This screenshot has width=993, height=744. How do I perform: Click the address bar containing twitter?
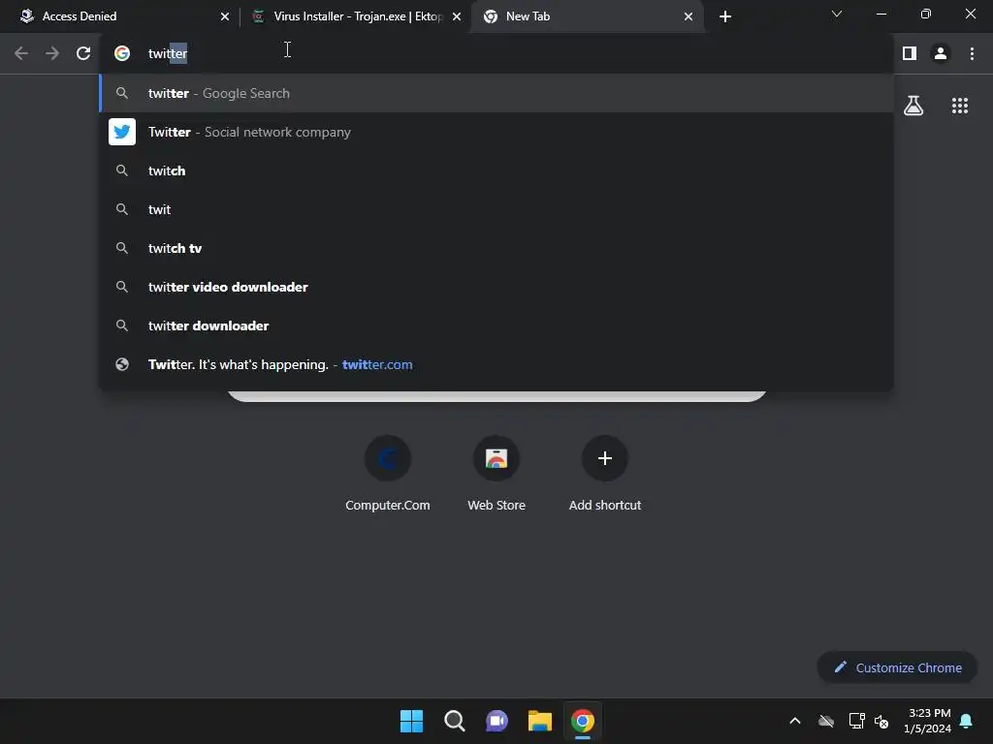point(497,54)
